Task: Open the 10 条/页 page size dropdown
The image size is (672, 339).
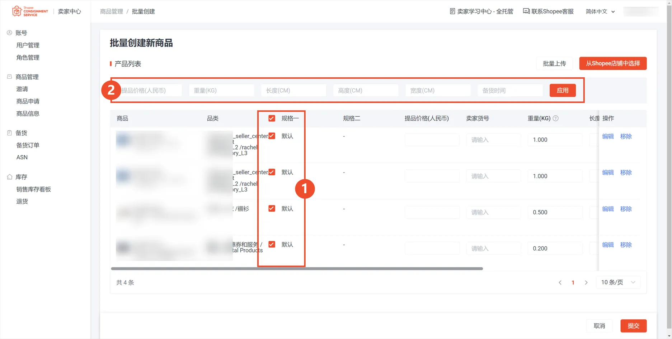Action: click(x=618, y=282)
